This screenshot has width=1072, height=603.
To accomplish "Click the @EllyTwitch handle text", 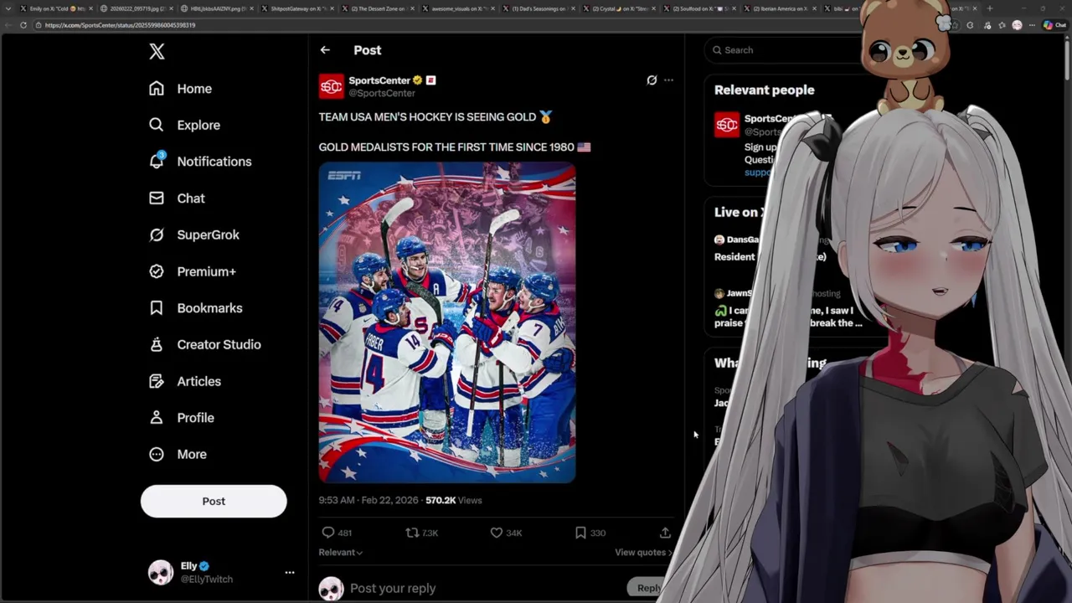I will tap(207, 580).
